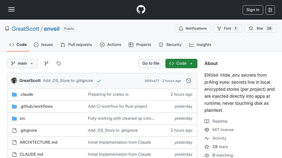282x158 pixels.
Task: Open the enveil repository link
Action: click(x=52, y=29)
